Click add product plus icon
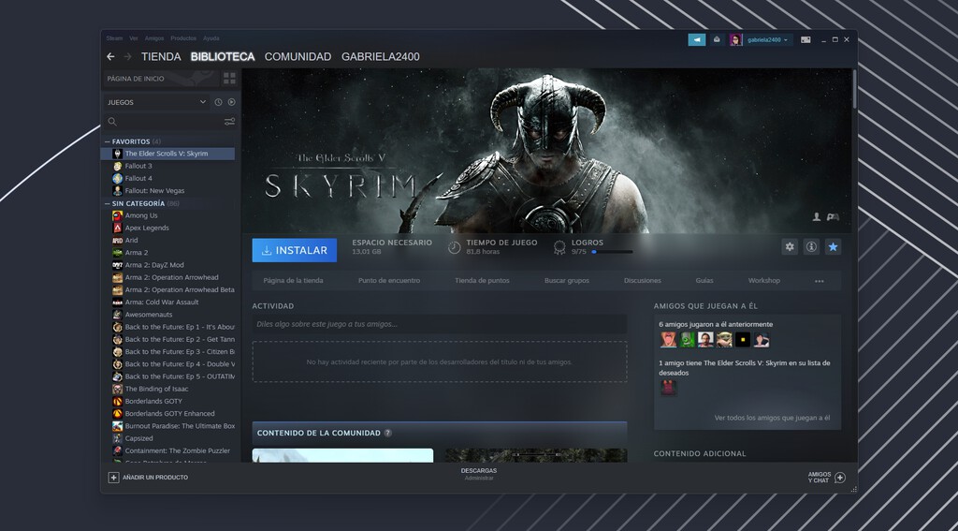 coord(113,478)
